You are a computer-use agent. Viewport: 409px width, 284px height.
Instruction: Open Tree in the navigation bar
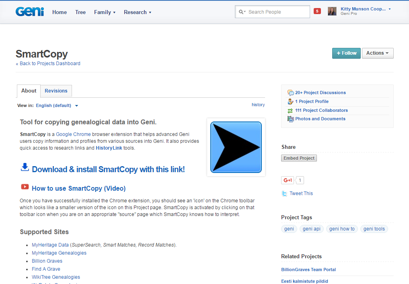(80, 12)
